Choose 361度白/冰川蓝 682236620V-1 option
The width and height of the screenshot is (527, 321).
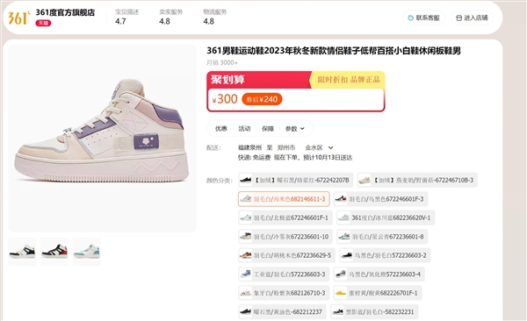(x=386, y=218)
